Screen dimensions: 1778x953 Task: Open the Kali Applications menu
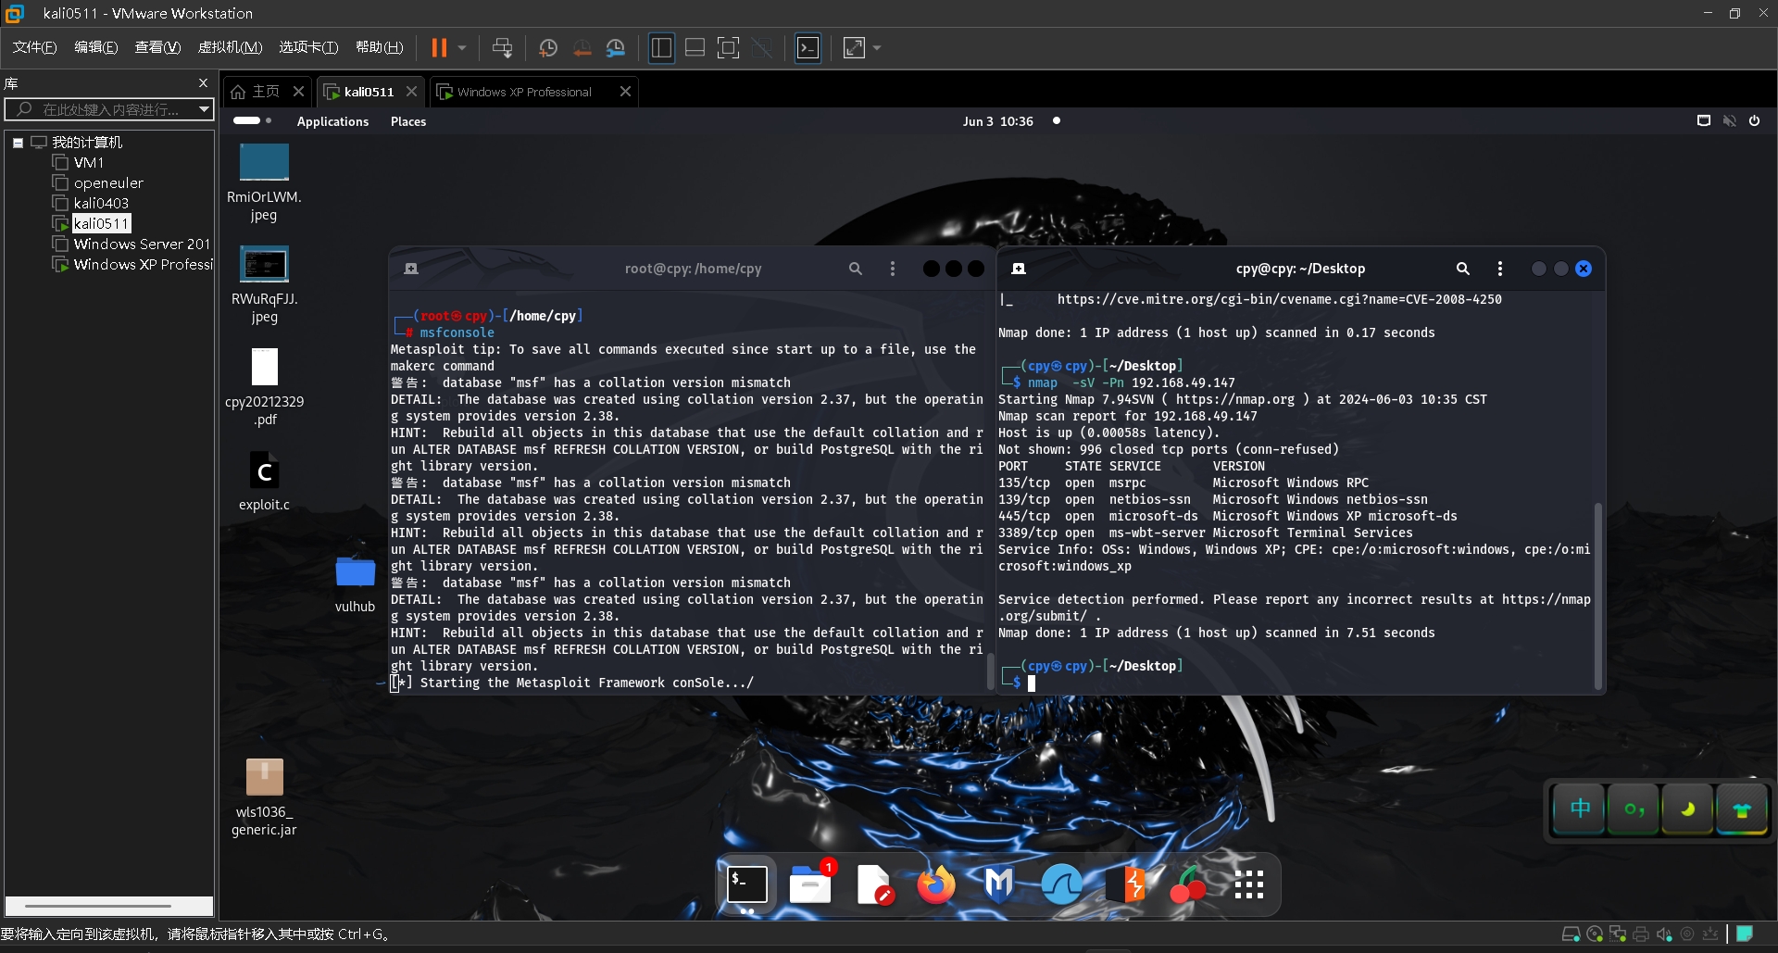[332, 121]
